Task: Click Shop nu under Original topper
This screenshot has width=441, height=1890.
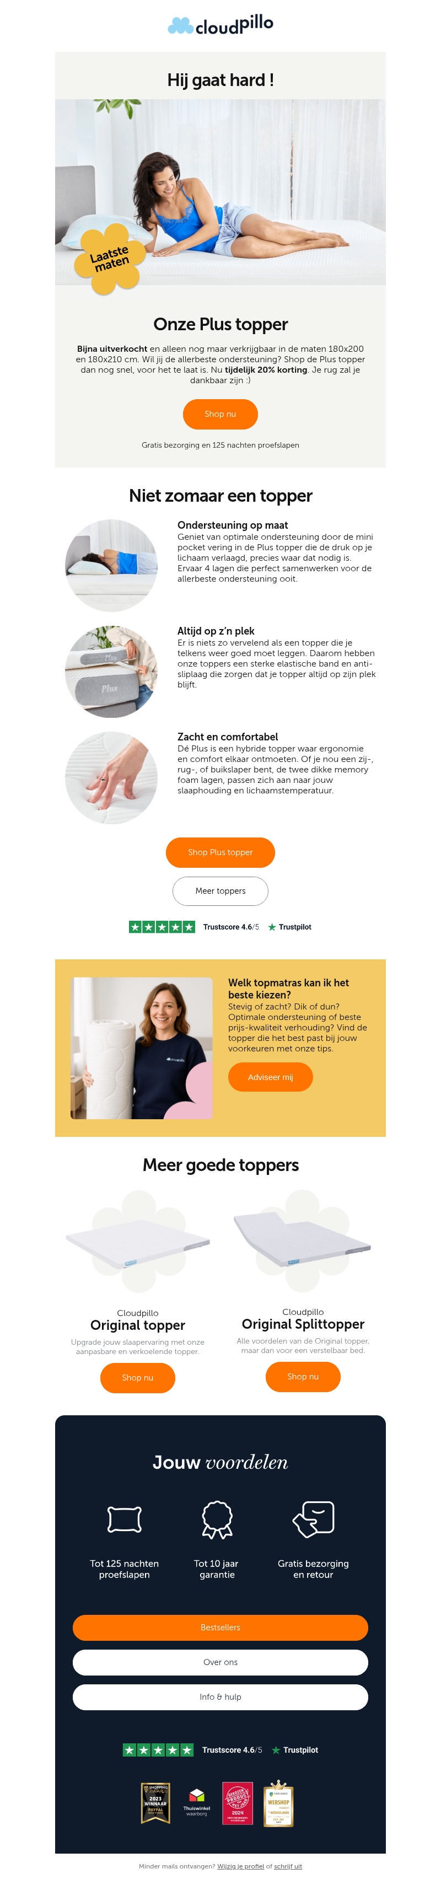Action: (x=138, y=1378)
